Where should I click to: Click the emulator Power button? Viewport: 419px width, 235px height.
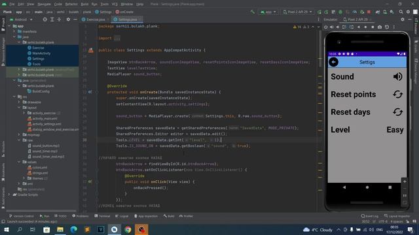pos(326,27)
